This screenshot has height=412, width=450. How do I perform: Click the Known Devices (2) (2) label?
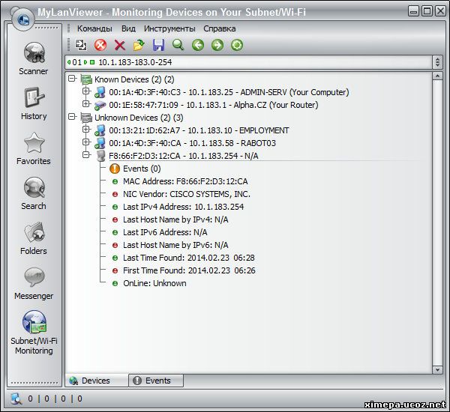point(134,79)
